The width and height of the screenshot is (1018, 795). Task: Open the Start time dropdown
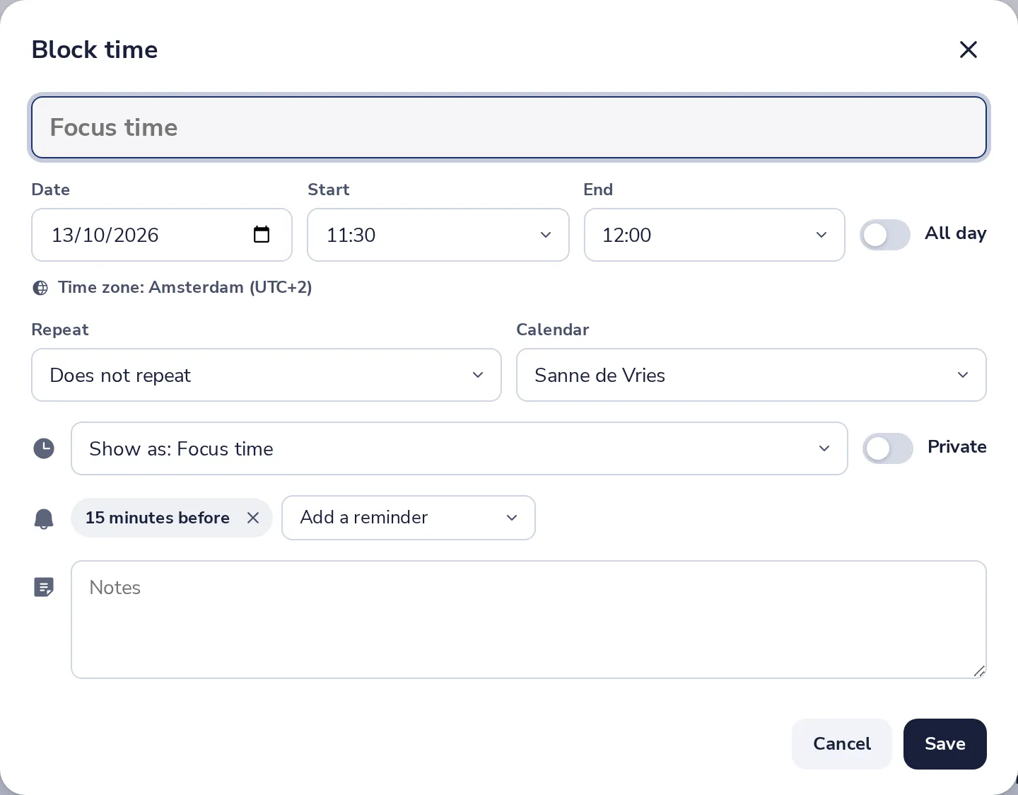(438, 235)
